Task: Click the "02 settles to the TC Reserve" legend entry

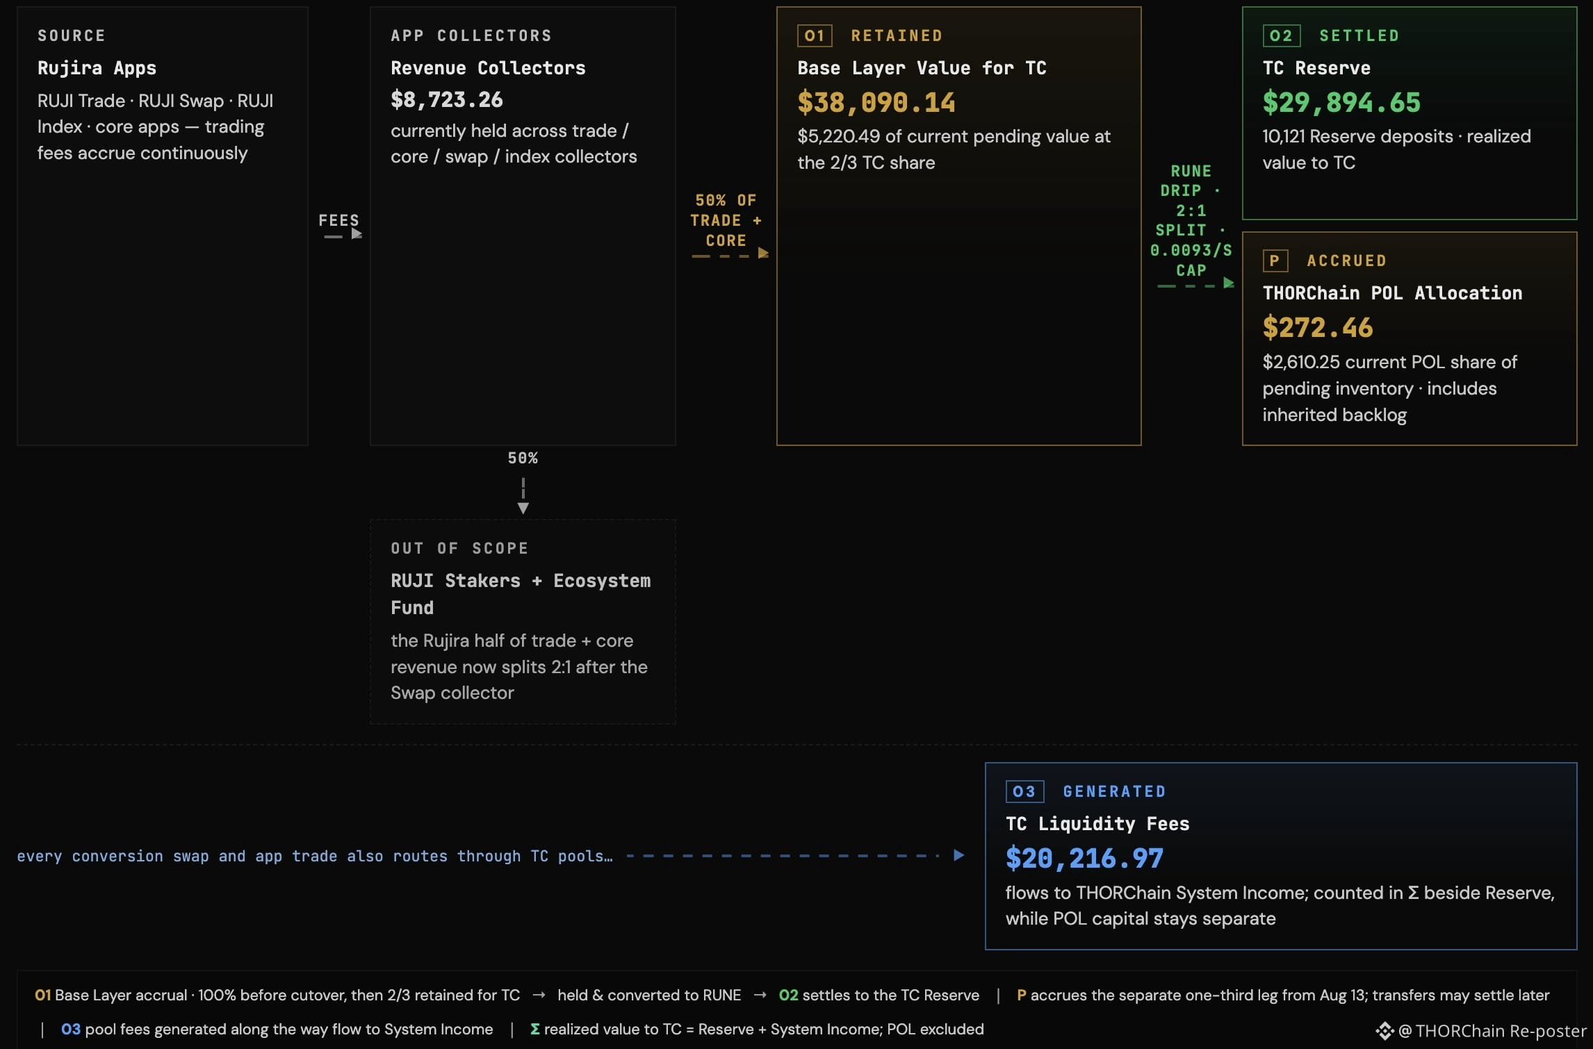Action: (x=879, y=995)
